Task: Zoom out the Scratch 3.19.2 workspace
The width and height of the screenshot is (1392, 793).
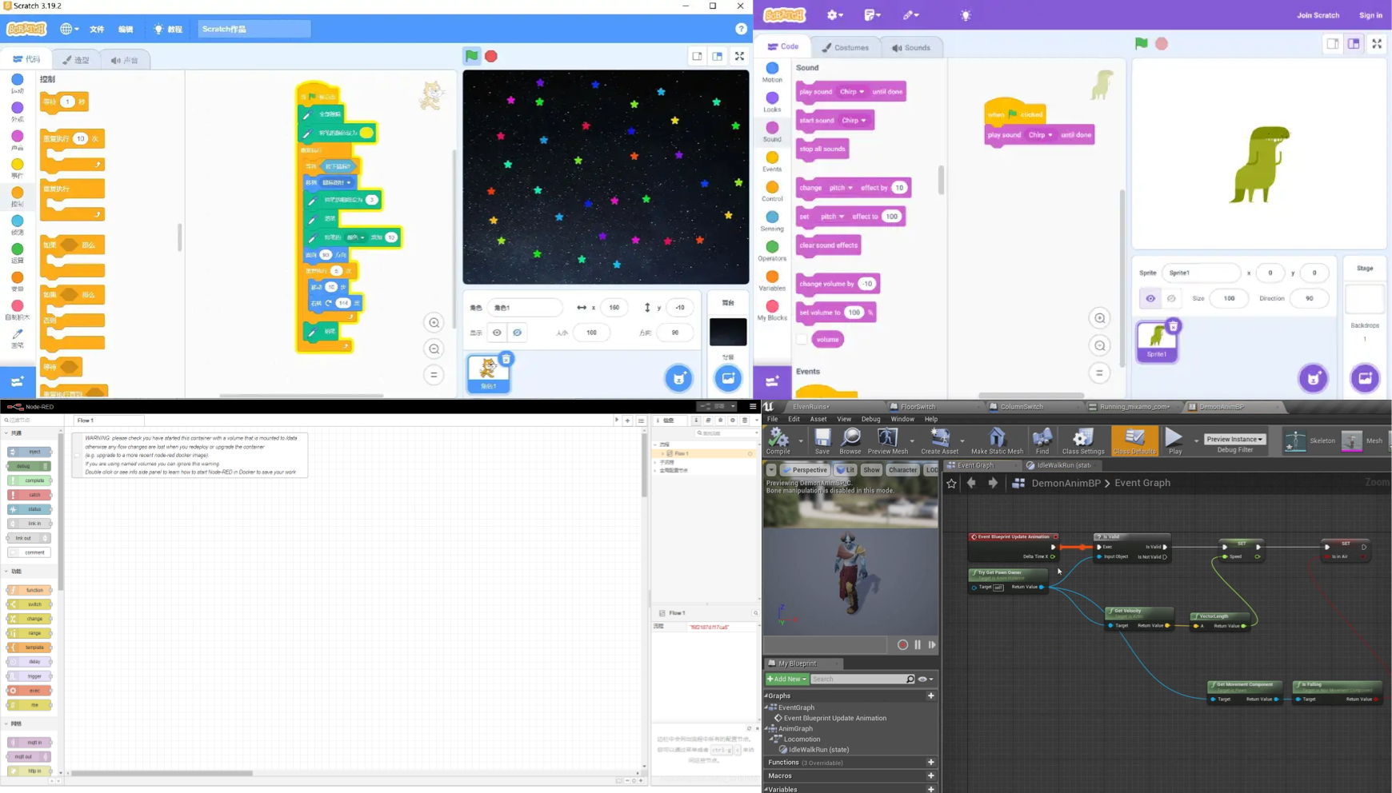Action: pyautogui.click(x=434, y=349)
